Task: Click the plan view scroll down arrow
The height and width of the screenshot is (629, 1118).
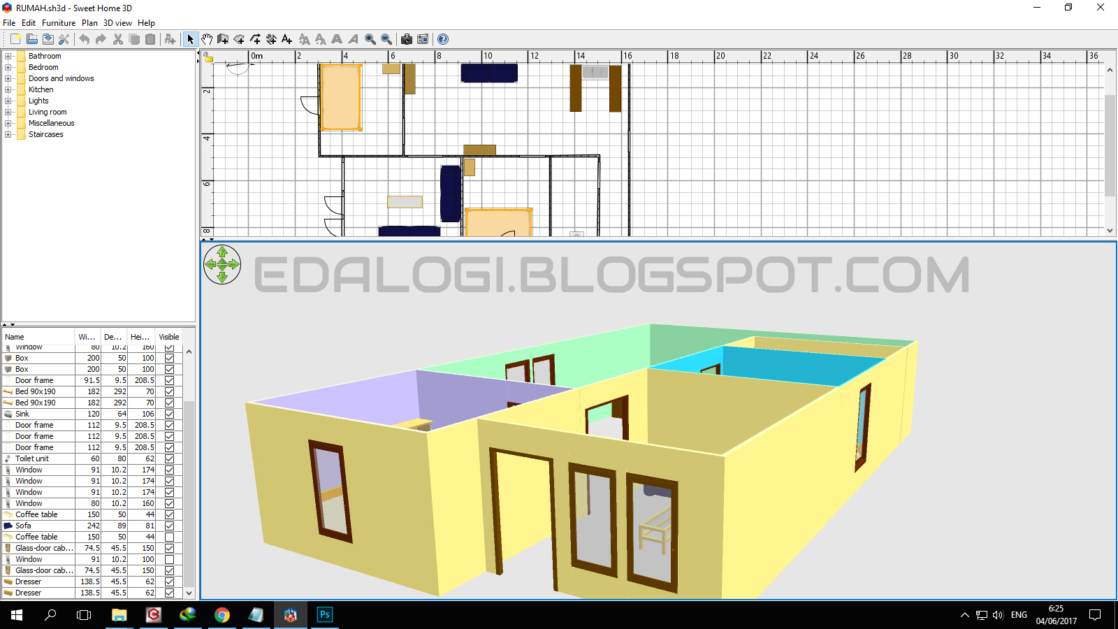Action: pos(1110,230)
